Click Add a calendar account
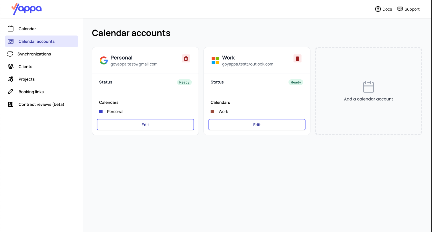The image size is (432, 232). tap(368, 91)
